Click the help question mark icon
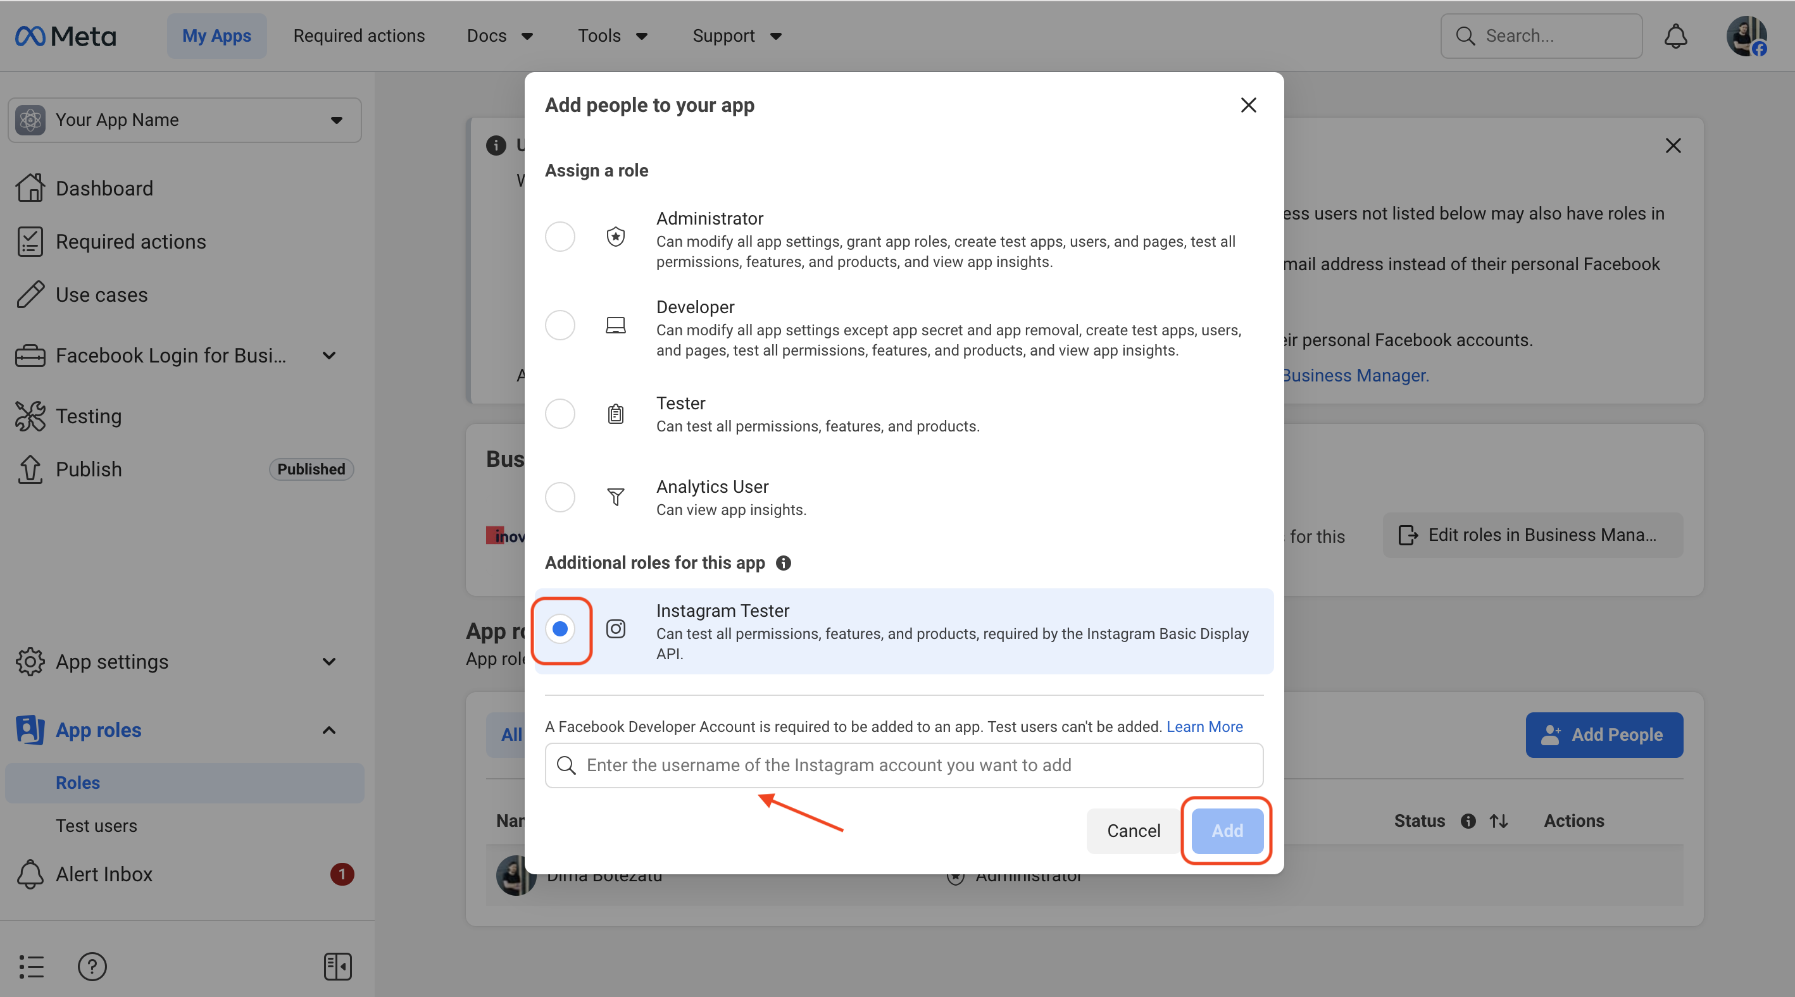The image size is (1795, 997). pyautogui.click(x=92, y=965)
